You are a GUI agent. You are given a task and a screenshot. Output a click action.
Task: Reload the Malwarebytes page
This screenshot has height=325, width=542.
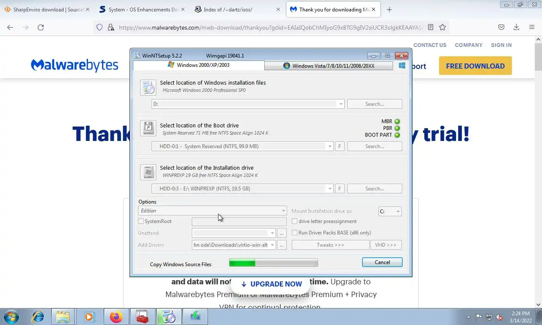pos(41,27)
